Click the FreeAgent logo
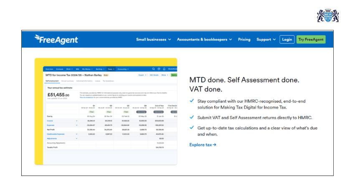 click(56, 39)
